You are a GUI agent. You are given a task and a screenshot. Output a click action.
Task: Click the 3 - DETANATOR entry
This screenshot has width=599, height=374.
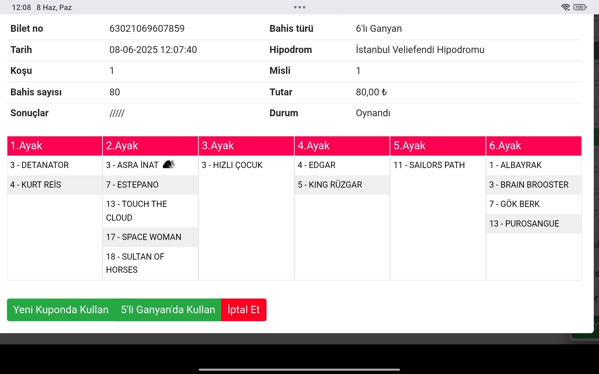40,165
